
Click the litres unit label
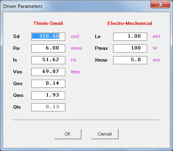pos(76,72)
